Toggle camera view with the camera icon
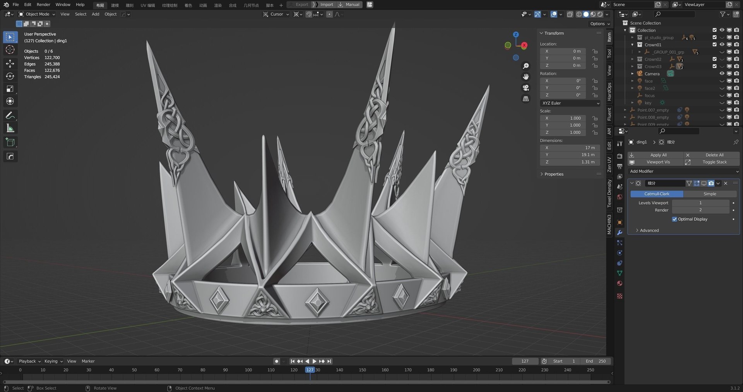Viewport: 743px width, 392px height. [526, 88]
